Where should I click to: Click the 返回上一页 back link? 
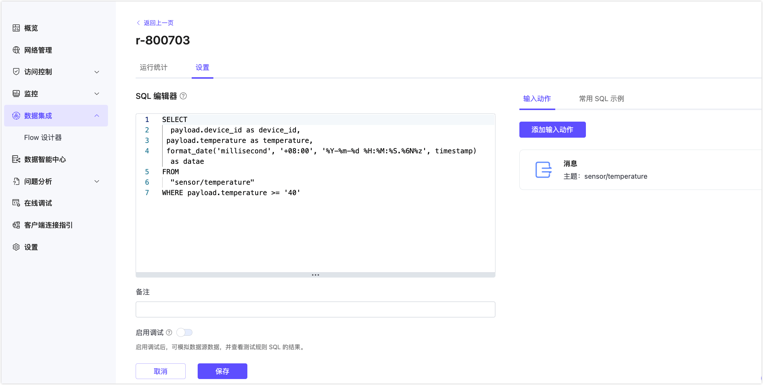(x=158, y=23)
